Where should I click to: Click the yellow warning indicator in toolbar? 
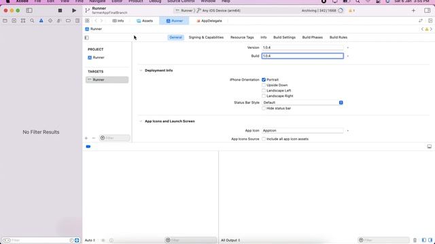(351, 11)
